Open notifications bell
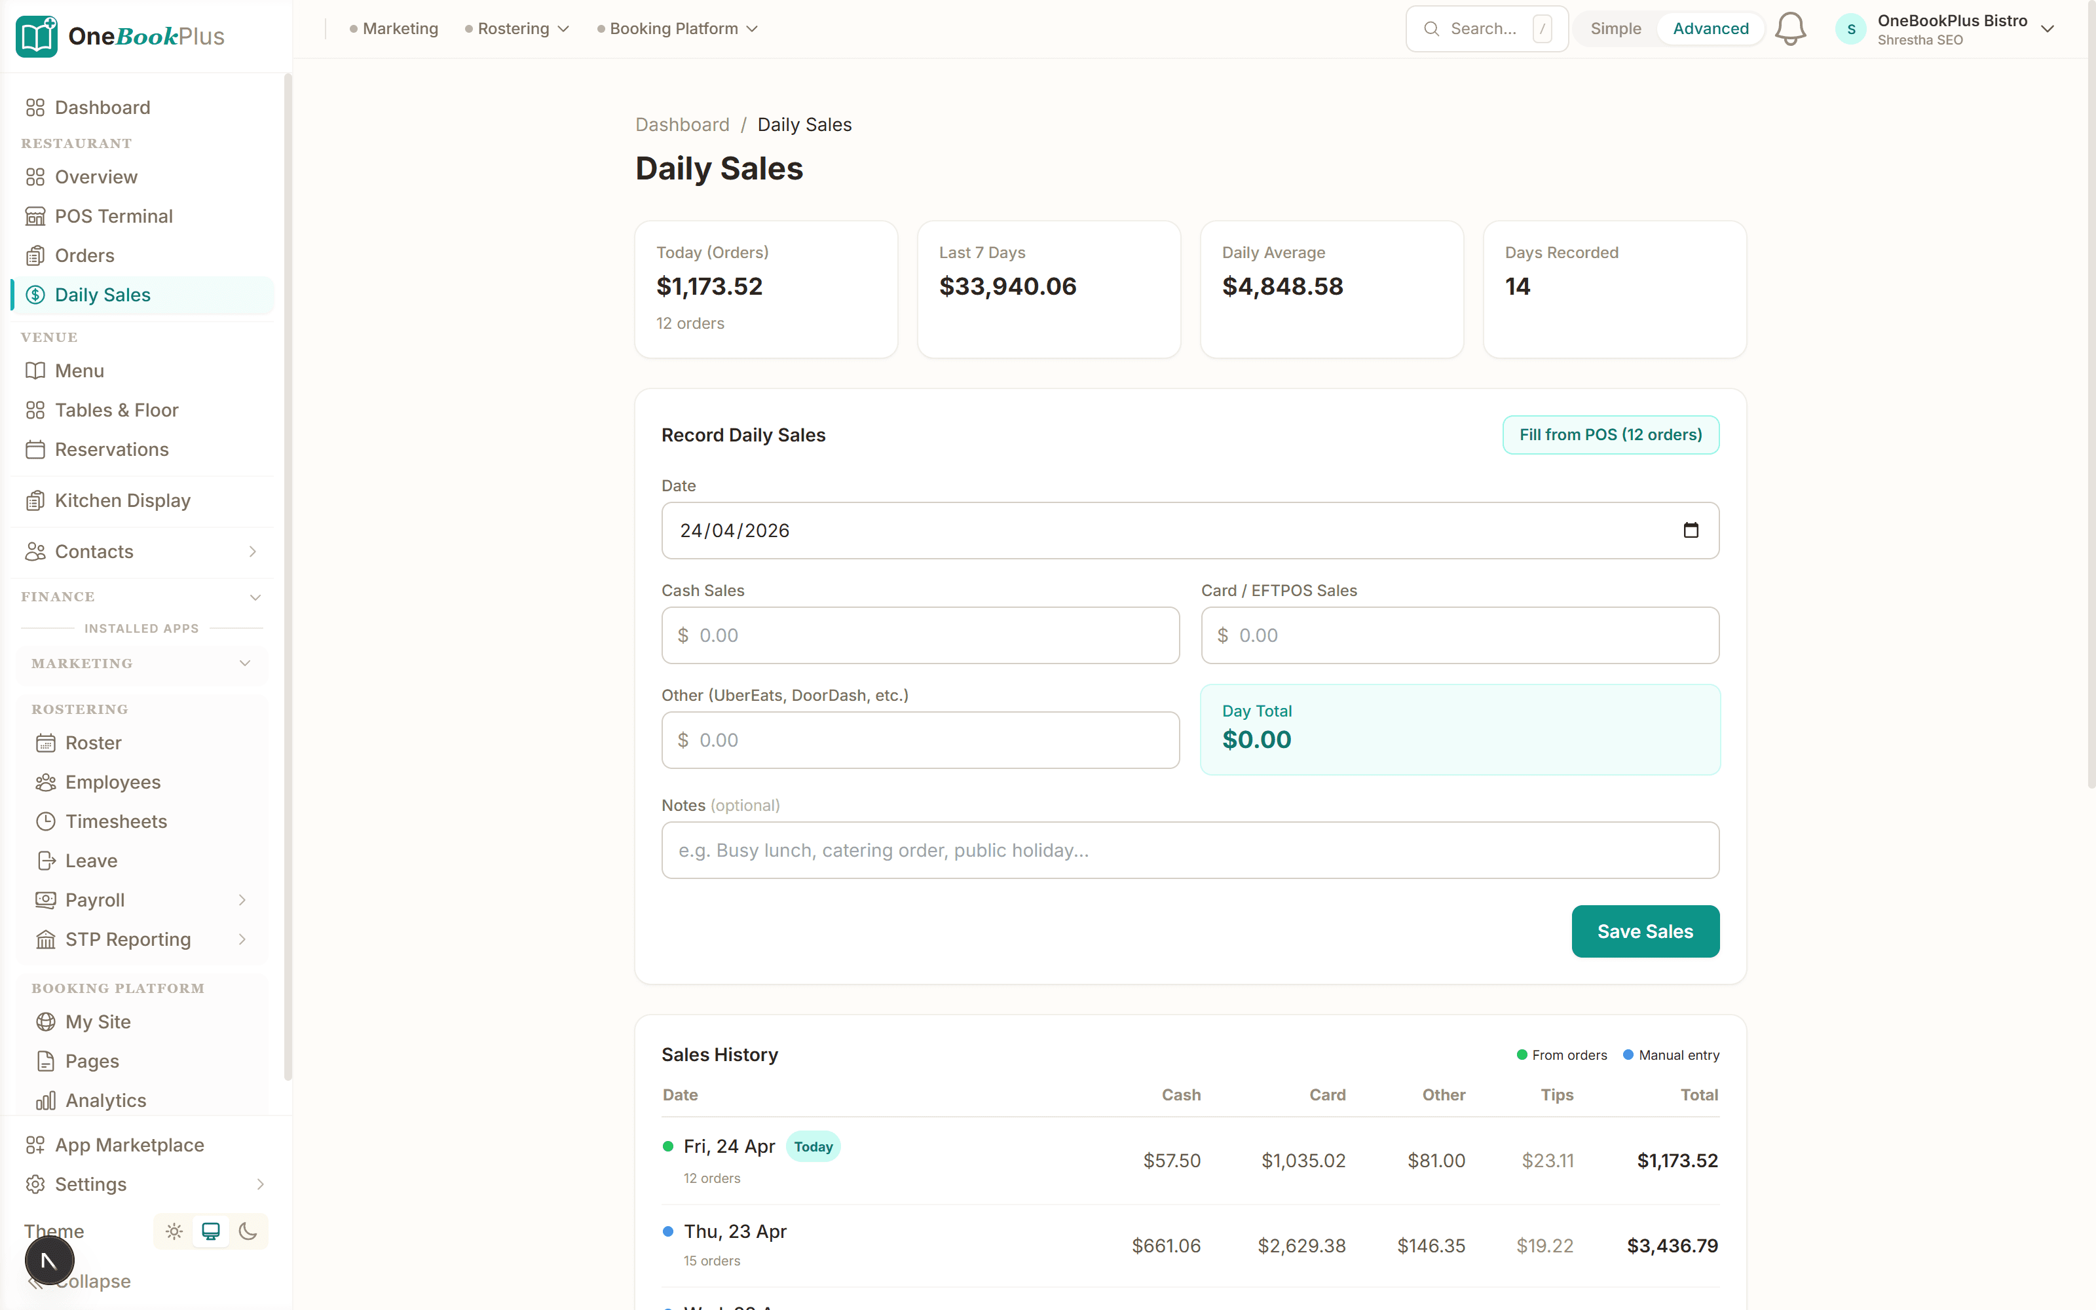Viewport: 2096px width, 1310px height. coord(1790,29)
